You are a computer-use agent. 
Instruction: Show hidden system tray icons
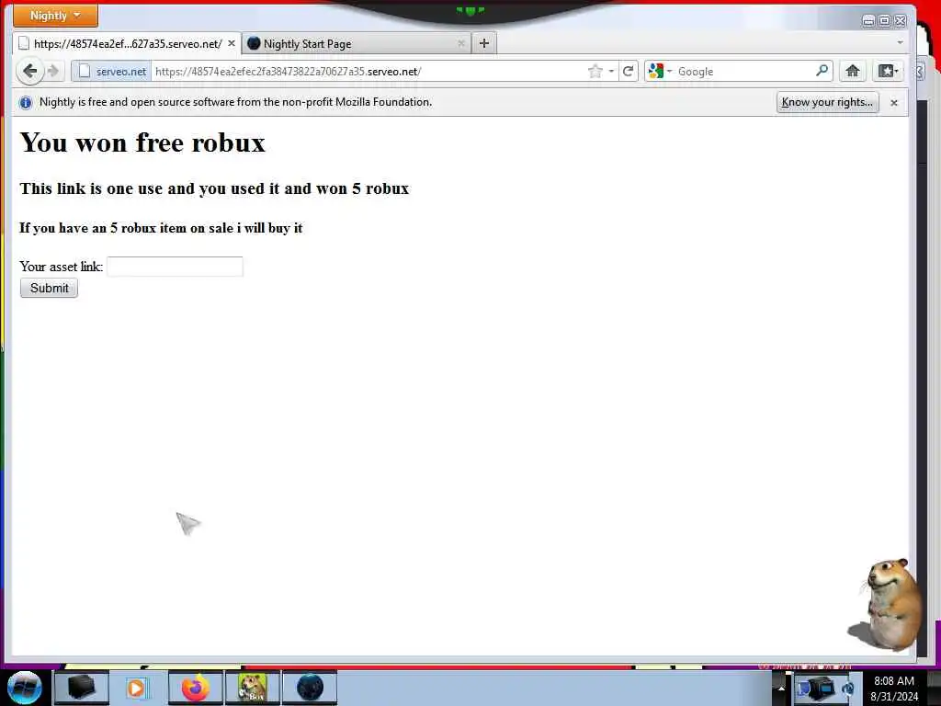pyautogui.click(x=781, y=689)
